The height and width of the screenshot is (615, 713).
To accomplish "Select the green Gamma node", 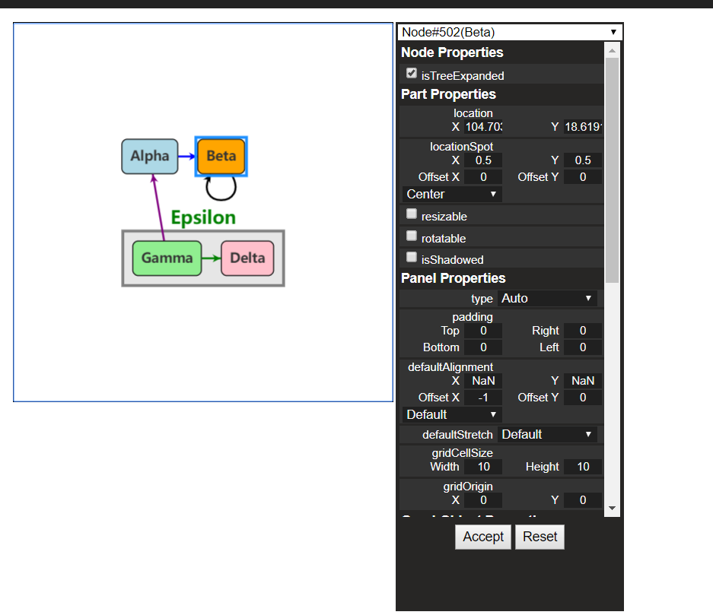I will pyautogui.click(x=167, y=258).
